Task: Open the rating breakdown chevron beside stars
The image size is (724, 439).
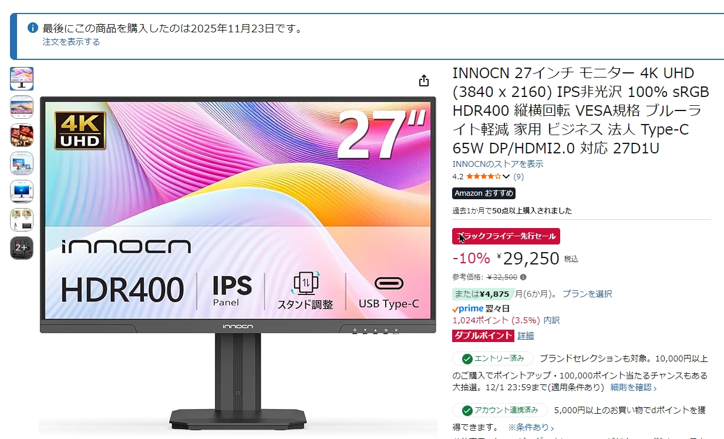Action: pos(507,176)
